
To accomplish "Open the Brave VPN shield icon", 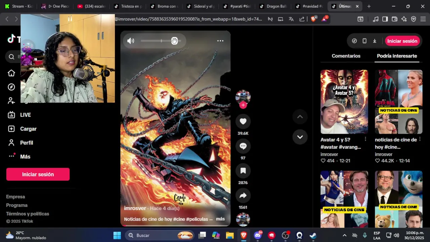I will click(x=414, y=19).
